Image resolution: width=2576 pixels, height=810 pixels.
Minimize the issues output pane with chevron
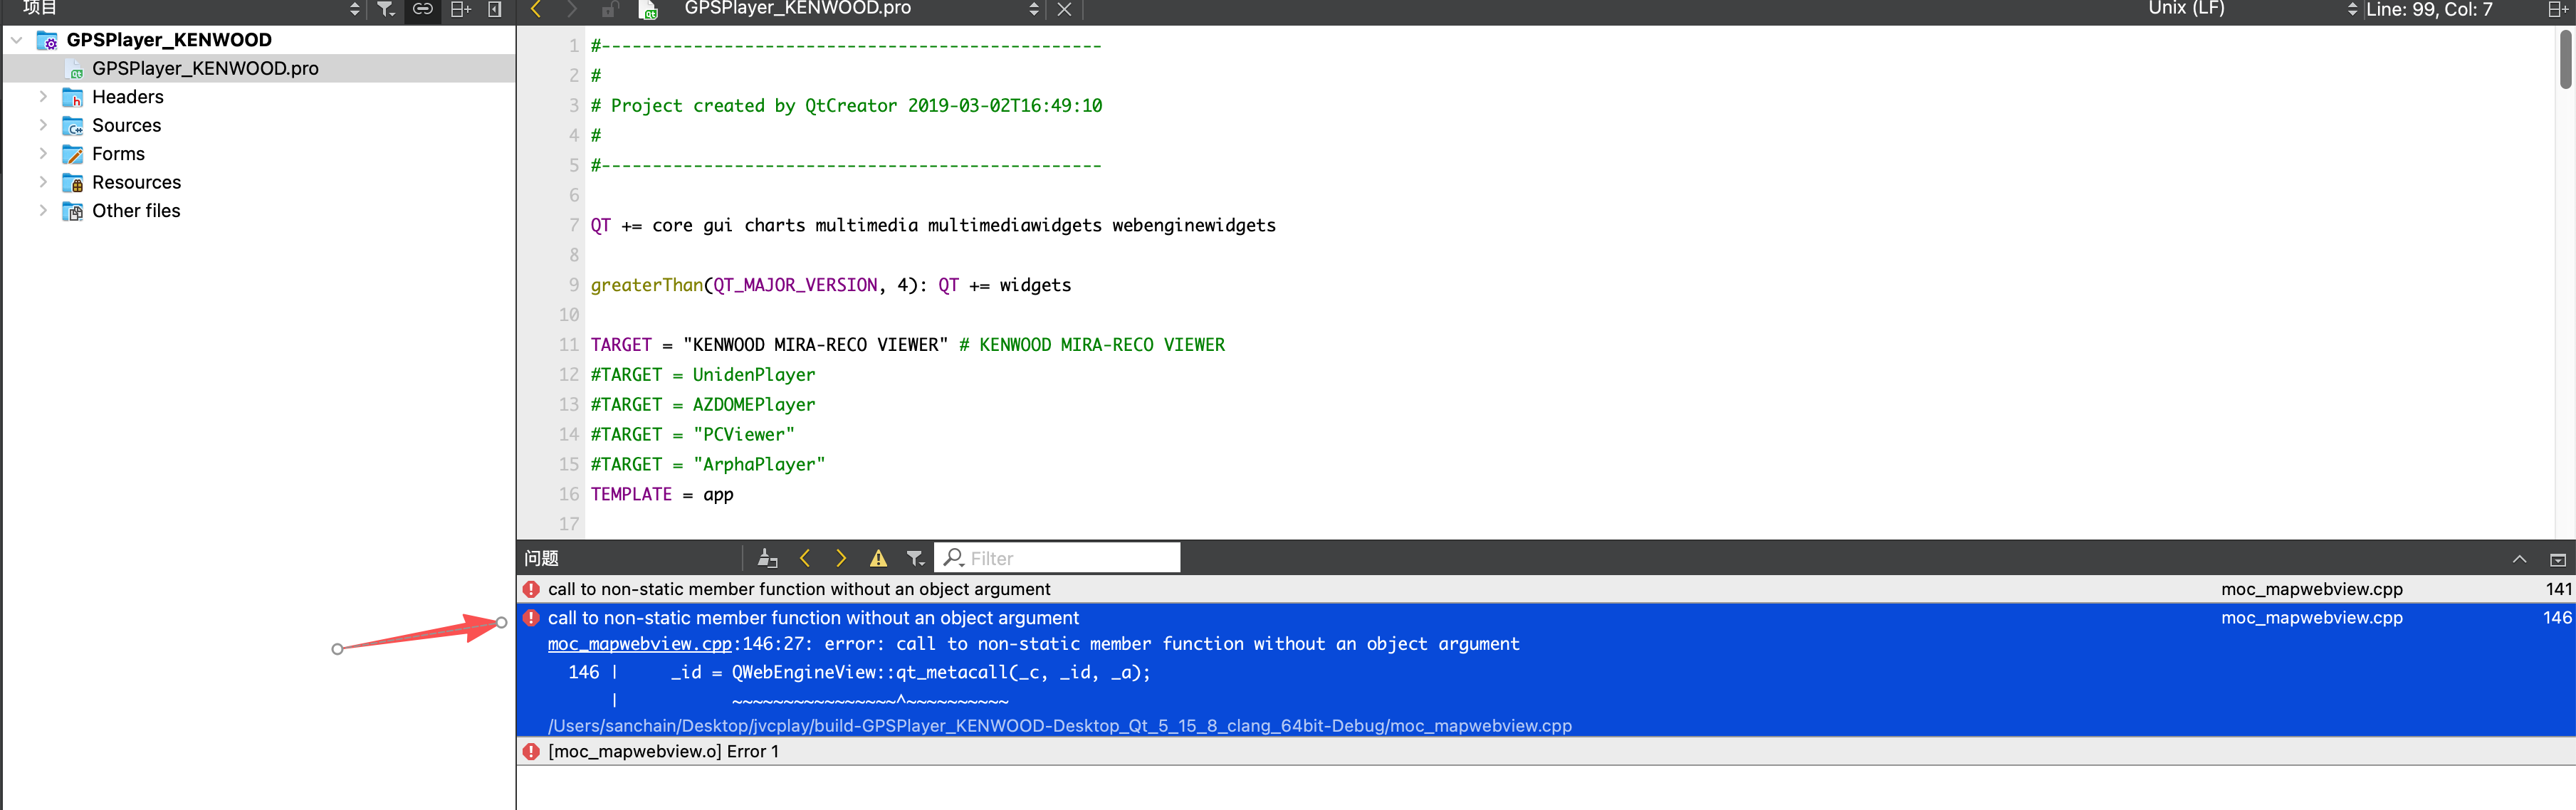(x=2519, y=559)
